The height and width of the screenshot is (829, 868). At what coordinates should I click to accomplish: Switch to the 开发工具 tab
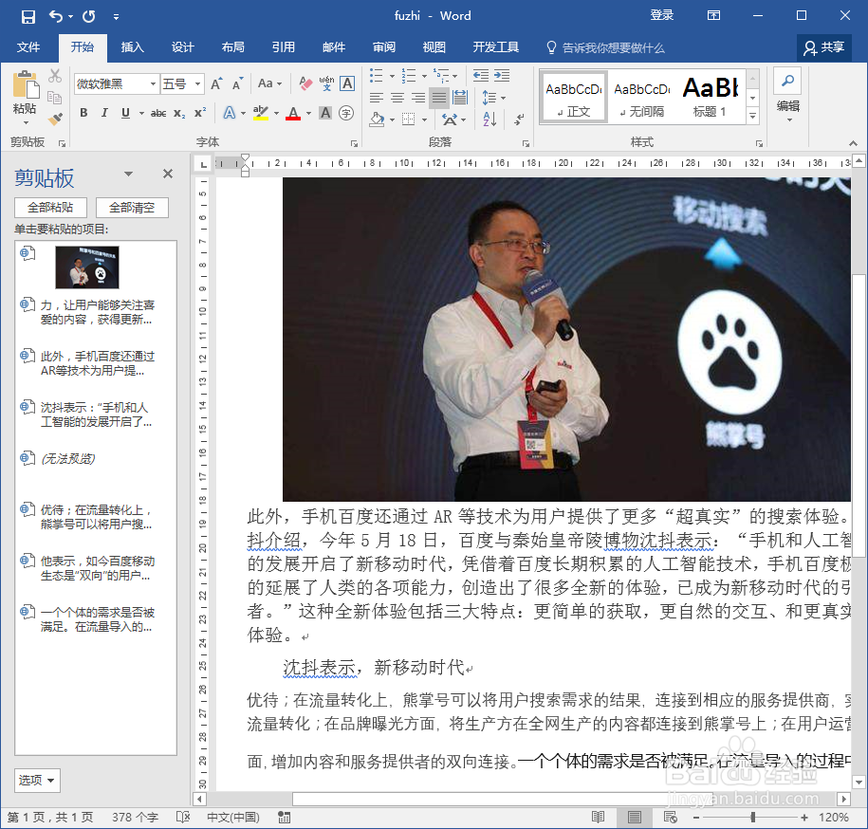496,47
